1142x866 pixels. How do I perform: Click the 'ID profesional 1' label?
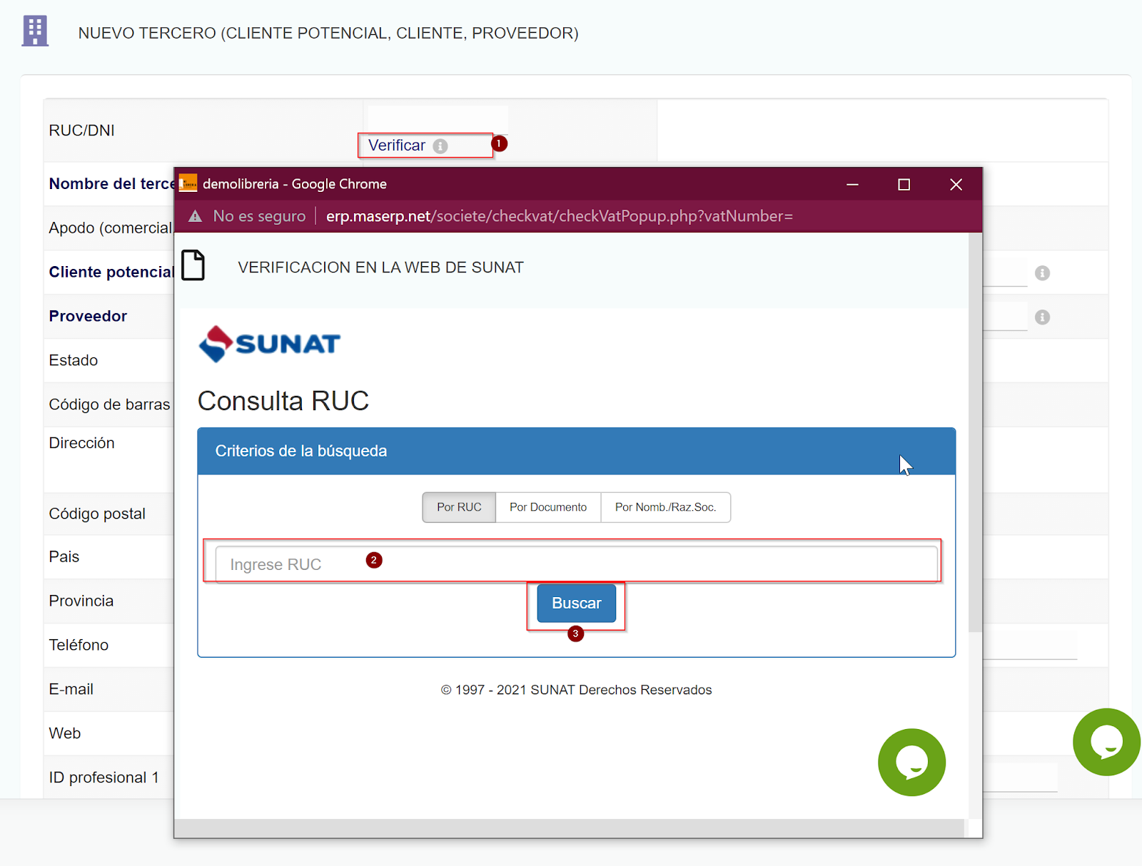104,778
